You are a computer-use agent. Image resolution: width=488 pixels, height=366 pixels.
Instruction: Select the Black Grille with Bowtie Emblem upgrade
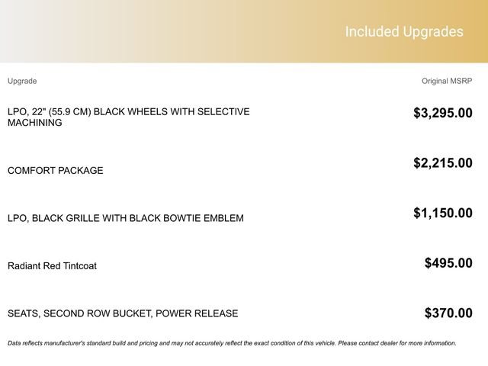point(126,218)
